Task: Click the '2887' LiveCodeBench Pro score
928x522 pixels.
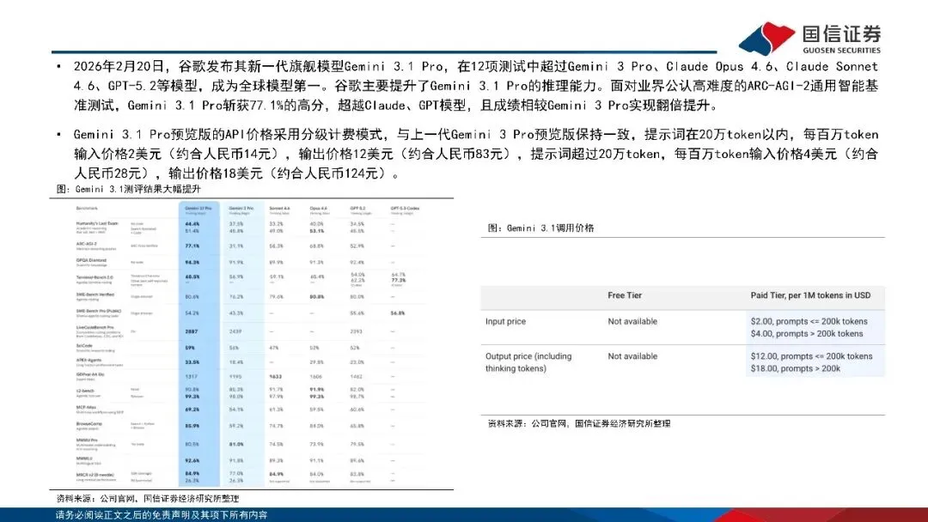Action: pos(191,331)
